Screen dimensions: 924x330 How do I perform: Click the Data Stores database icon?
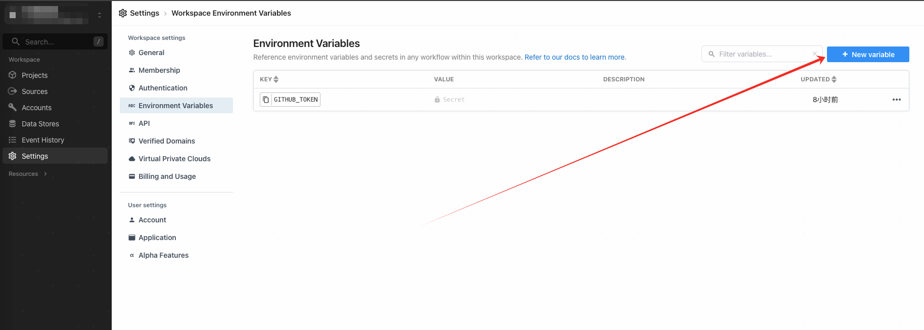[13, 124]
